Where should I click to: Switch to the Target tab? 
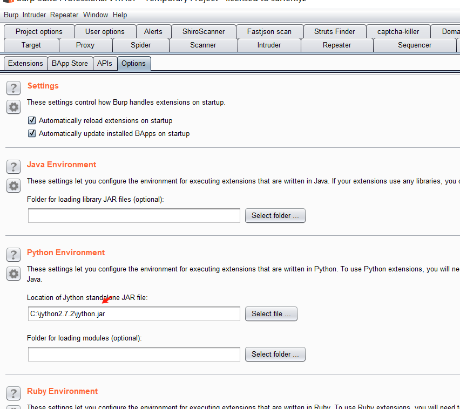point(31,45)
